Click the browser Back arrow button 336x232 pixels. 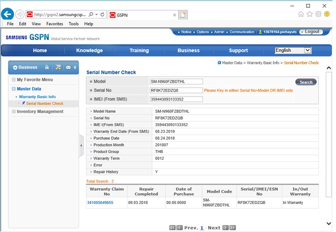tap(7, 14)
